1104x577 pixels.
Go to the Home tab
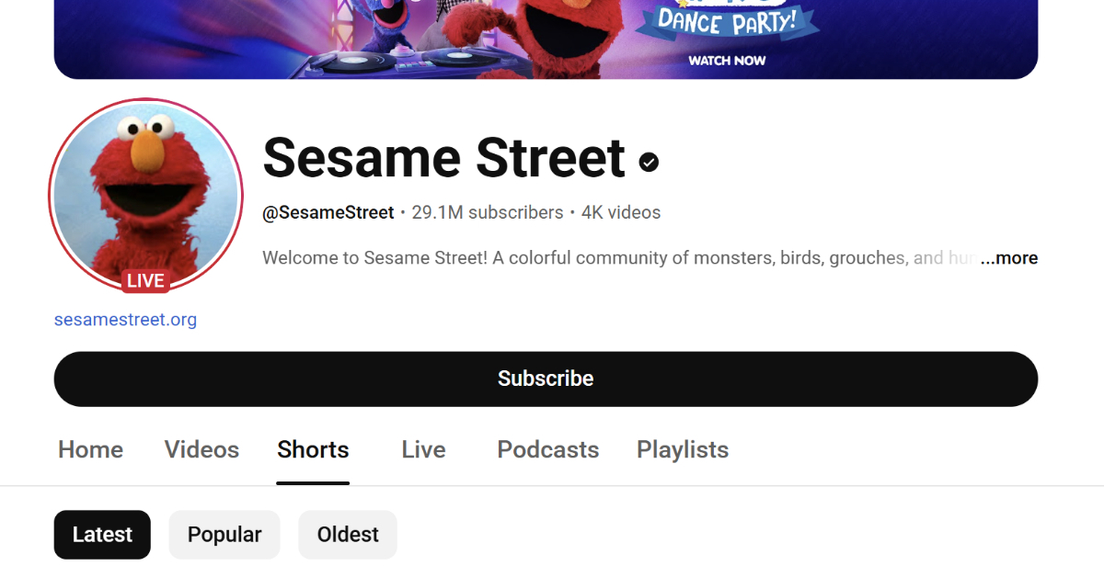tap(90, 449)
